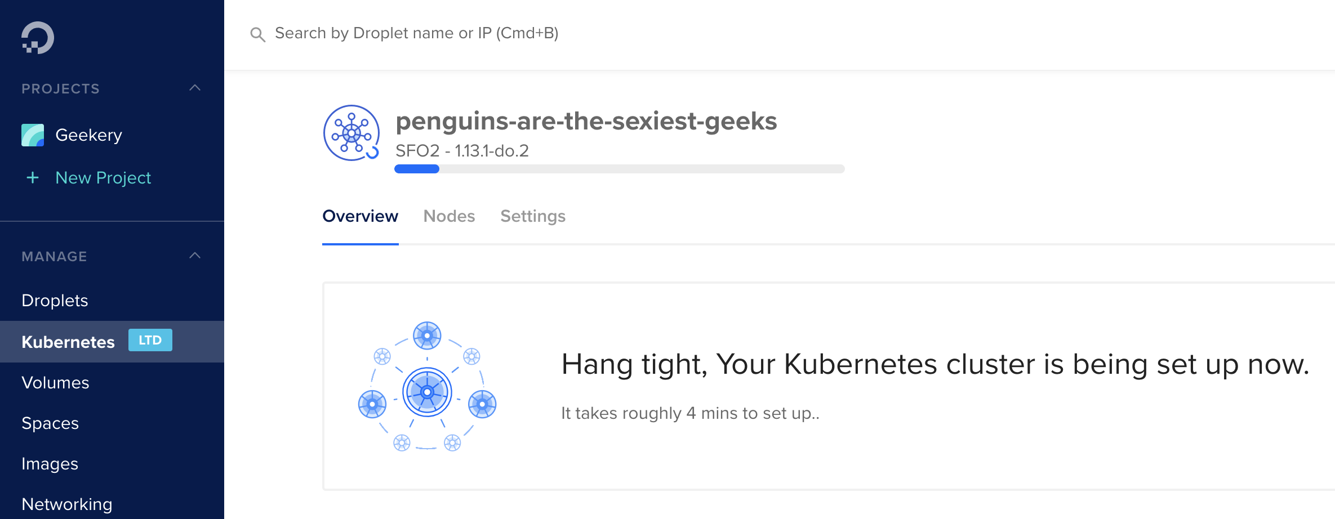
Task: Click the plus icon beside New Project
Action: pos(33,178)
